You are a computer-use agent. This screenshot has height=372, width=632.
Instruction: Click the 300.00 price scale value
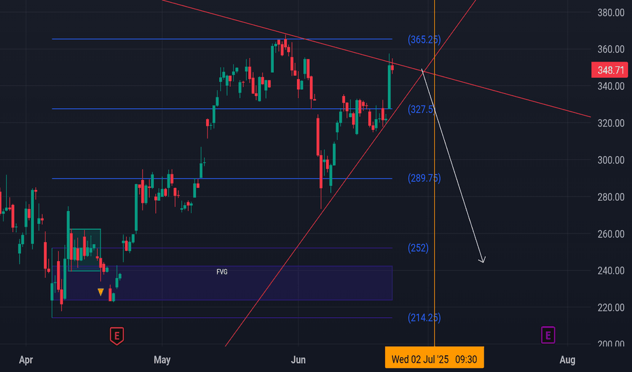(x=610, y=160)
